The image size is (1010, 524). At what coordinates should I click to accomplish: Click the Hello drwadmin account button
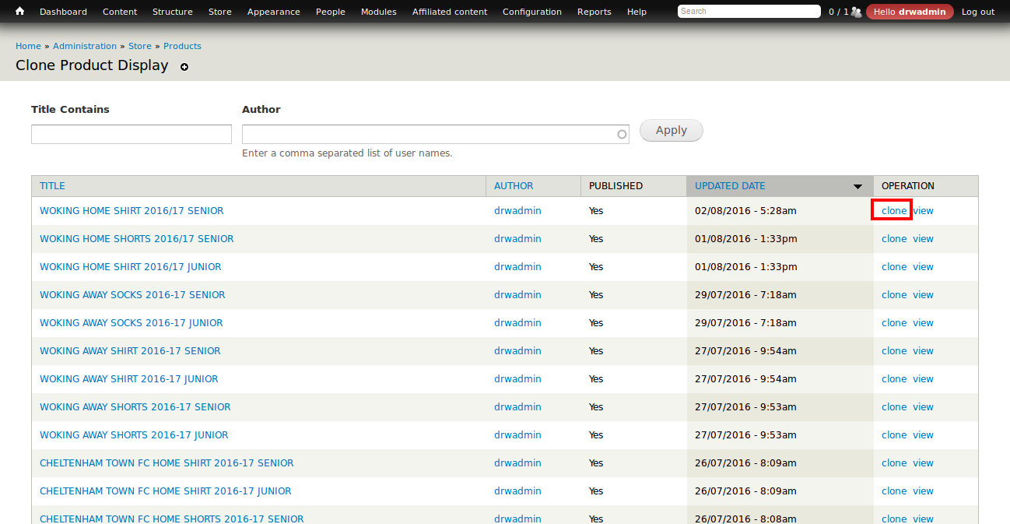909,11
